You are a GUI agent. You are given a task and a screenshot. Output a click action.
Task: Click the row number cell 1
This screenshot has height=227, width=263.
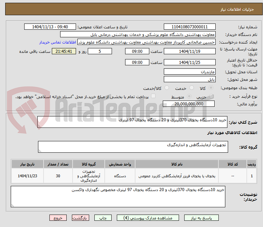pos(252,176)
